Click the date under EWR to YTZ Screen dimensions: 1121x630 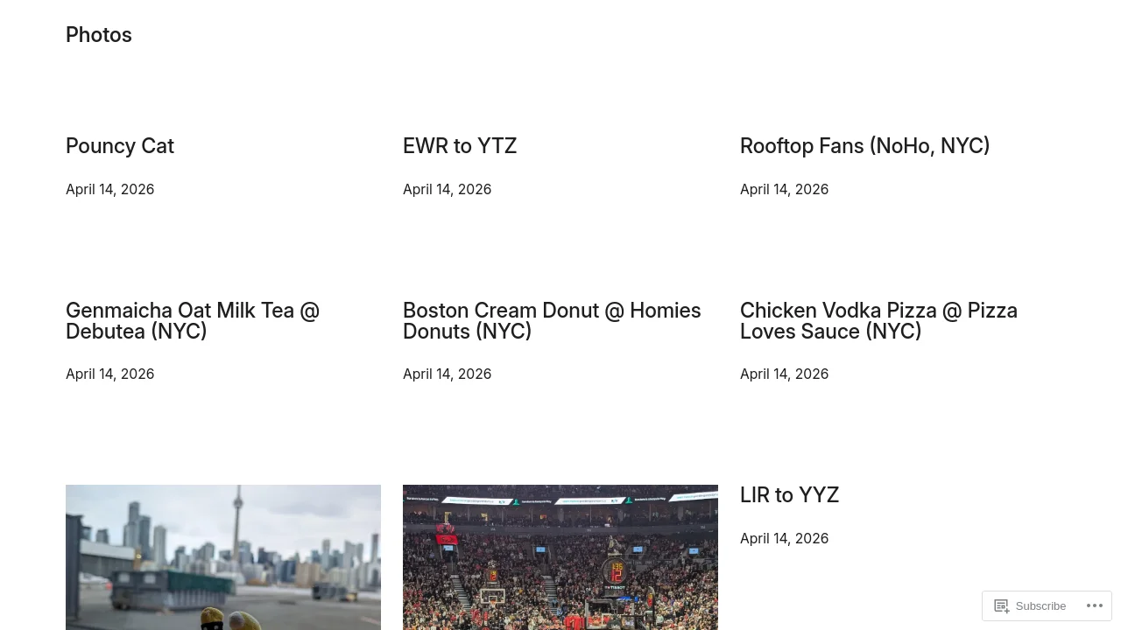pos(448,189)
